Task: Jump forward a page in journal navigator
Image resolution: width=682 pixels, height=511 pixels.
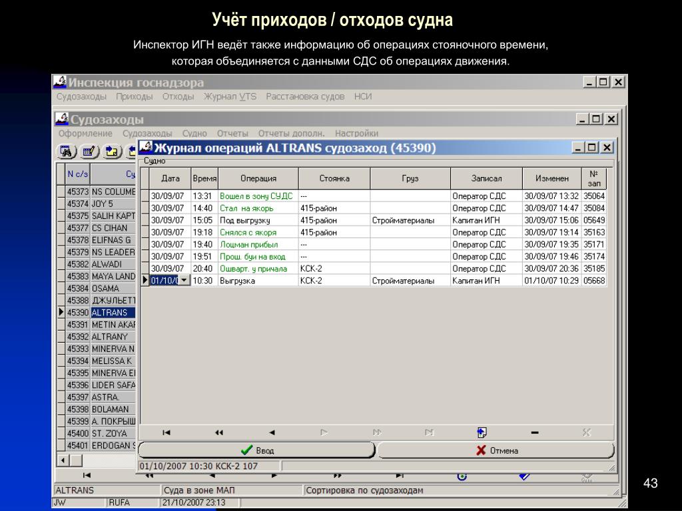Action: 377,432
